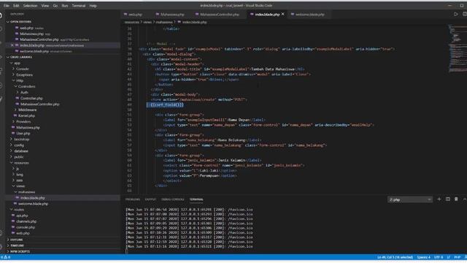Switch to the Problems panel tab
467x263 pixels.
pyautogui.click(x=133, y=199)
